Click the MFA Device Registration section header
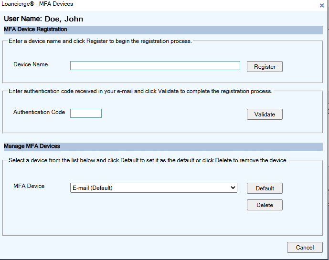The image size is (329, 260). 36,30
